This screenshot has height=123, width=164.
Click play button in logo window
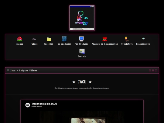coord(71,29)
